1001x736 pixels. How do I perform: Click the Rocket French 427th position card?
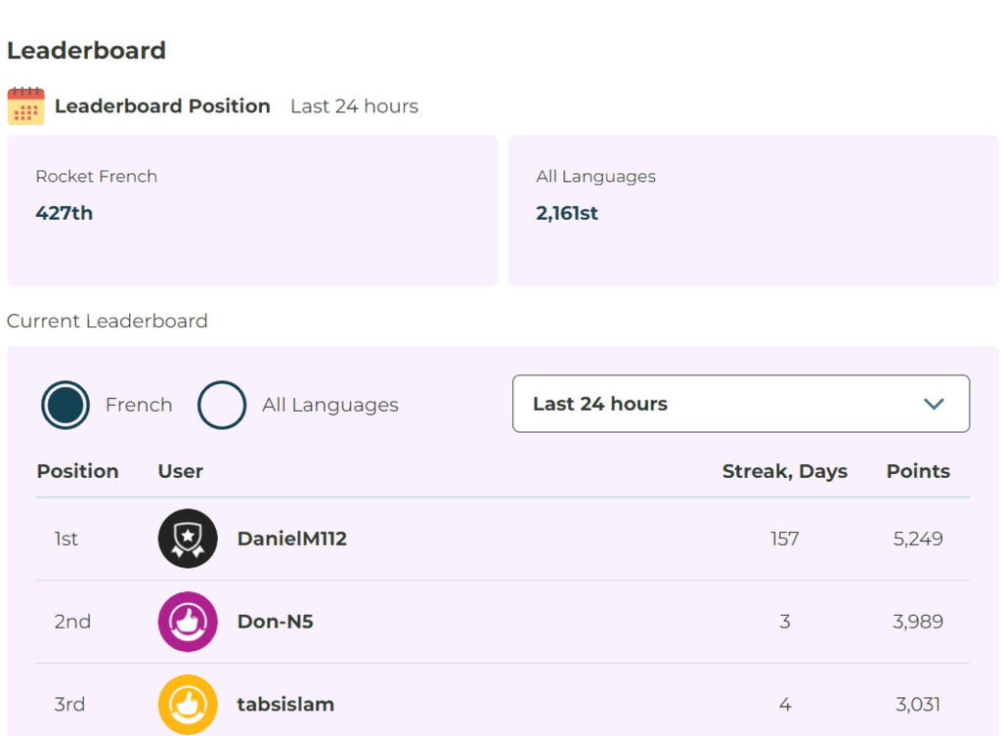[252, 210]
